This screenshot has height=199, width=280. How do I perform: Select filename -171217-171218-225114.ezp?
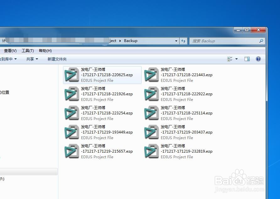pyautogui.click(x=186, y=113)
